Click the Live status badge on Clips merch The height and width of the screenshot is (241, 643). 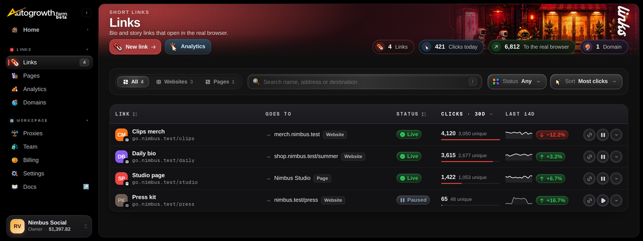(409, 135)
